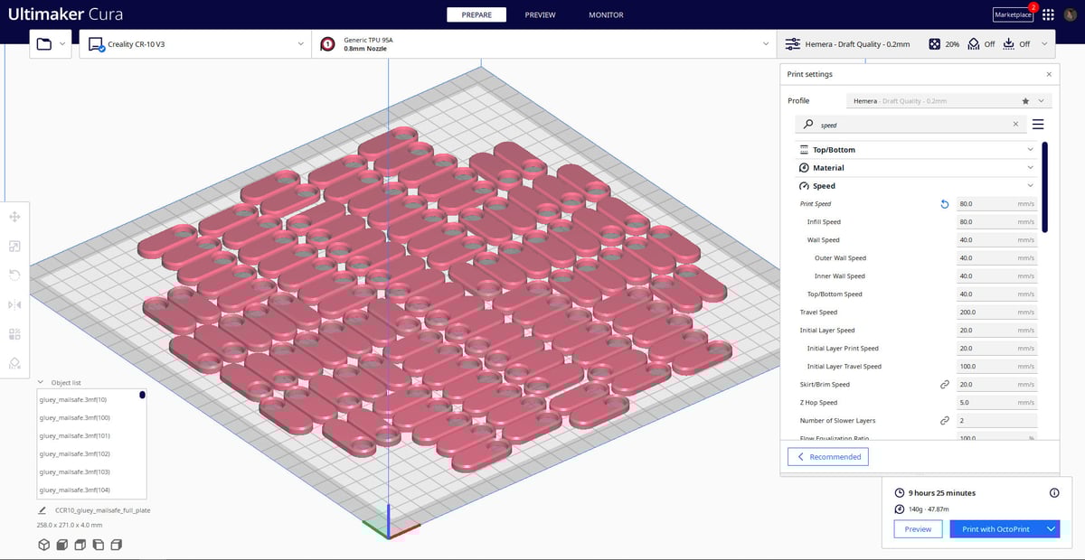Screen dimensions: 1085x560
Task: Switch to front view cube icon
Action: pos(61,545)
